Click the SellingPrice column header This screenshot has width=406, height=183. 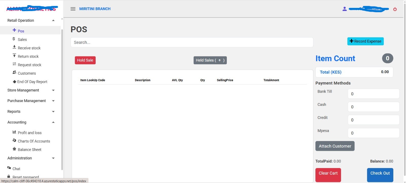coord(225,80)
